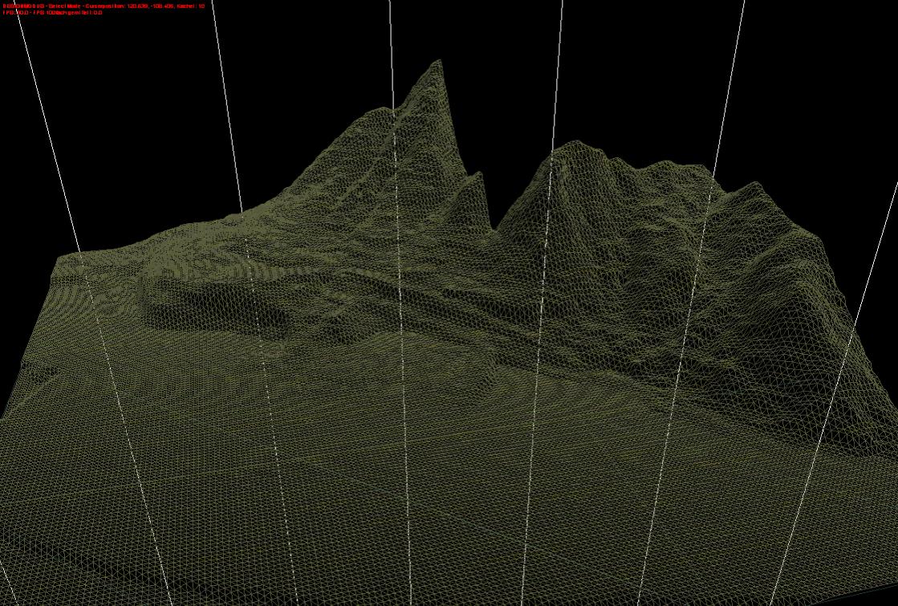Click the 'FPS: 30.0' counter text
Image resolution: width=898 pixels, height=606 pixels.
pyautogui.click(x=15, y=13)
